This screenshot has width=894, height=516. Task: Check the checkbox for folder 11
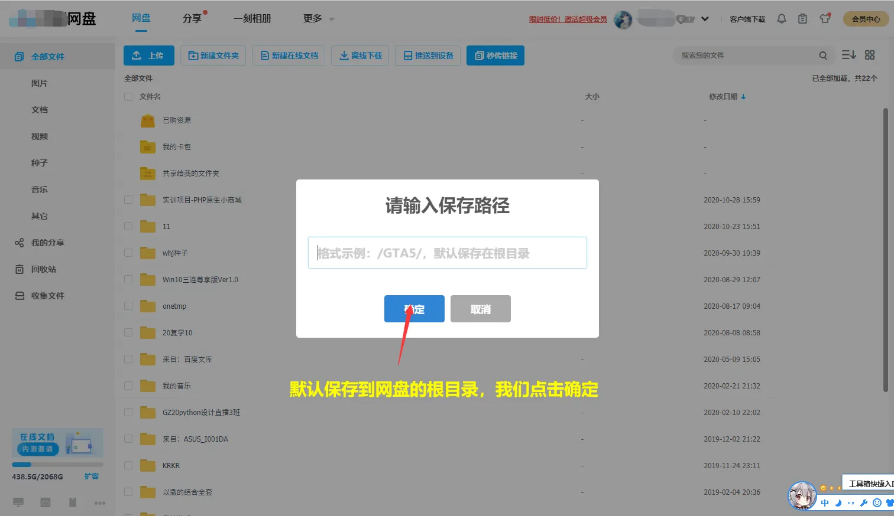tap(128, 226)
